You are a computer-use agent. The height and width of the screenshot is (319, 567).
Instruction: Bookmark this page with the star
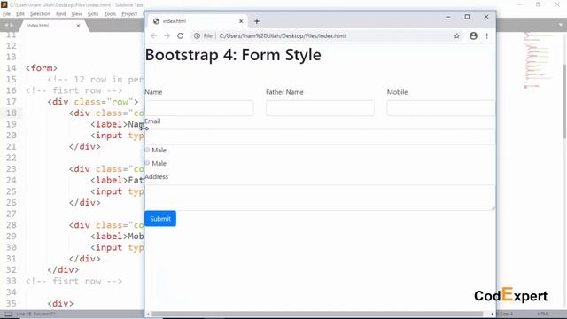457,35
